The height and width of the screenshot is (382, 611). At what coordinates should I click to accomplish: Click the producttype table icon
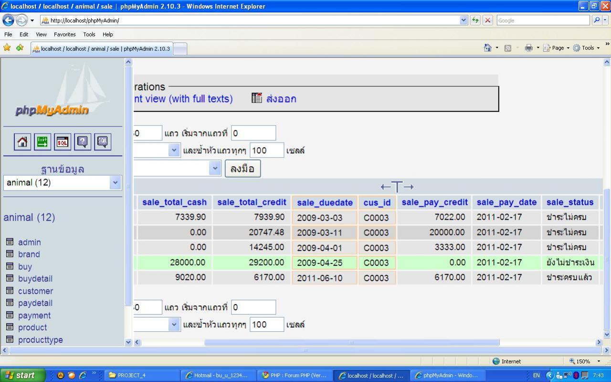click(10, 340)
